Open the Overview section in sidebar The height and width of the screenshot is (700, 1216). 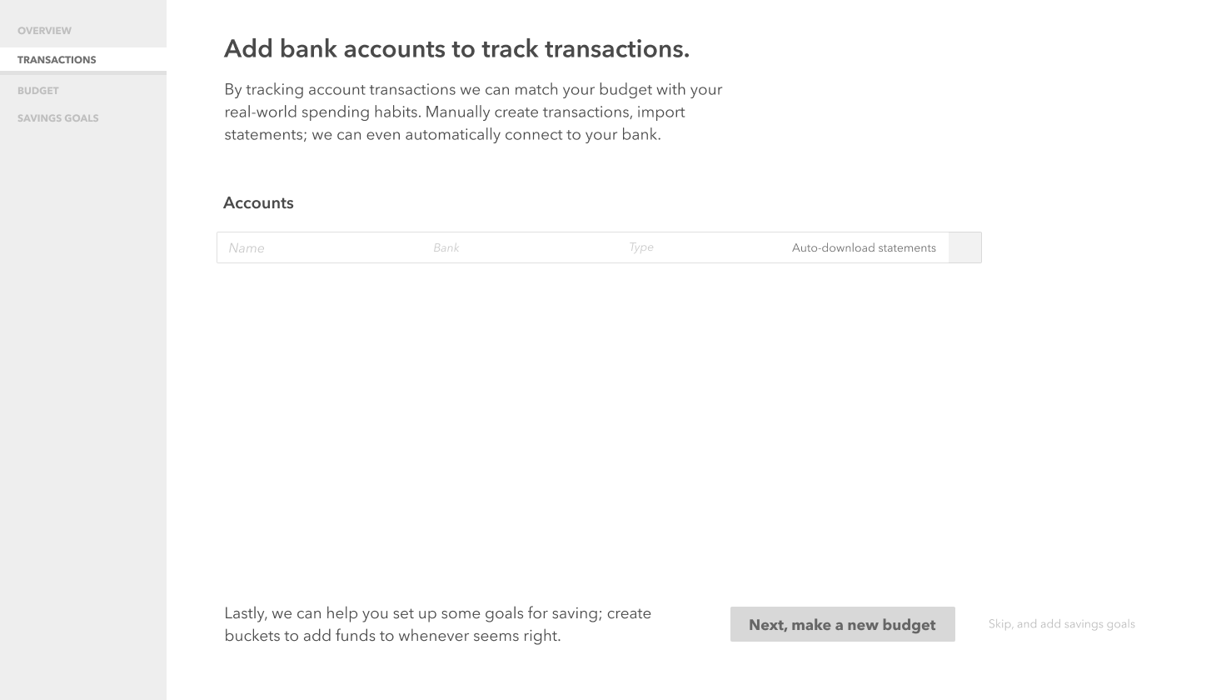click(x=44, y=31)
